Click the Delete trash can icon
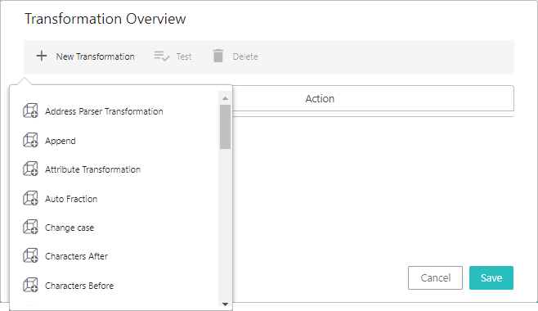 tap(217, 56)
